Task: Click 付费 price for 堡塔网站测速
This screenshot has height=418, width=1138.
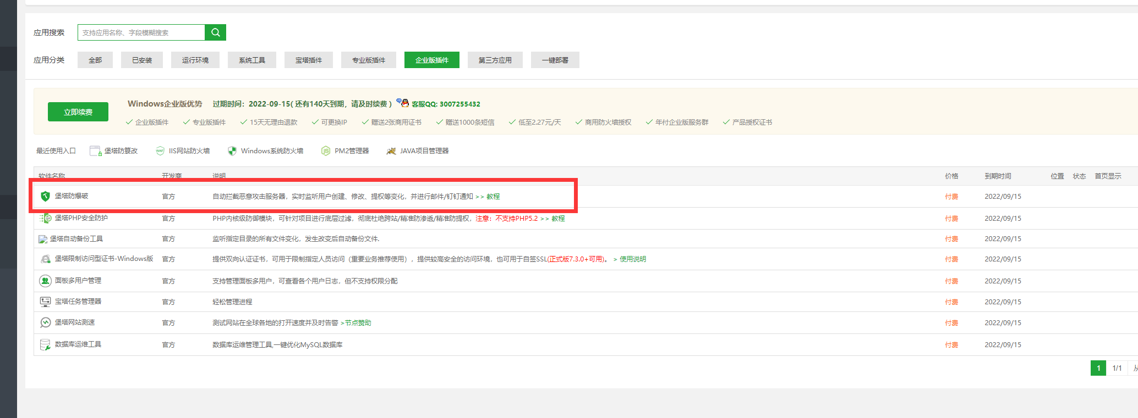Action: tap(951, 322)
